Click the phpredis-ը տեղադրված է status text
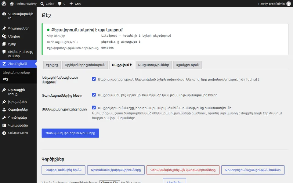The width and height of the screenshot is (293, 183). coord(121,42)
